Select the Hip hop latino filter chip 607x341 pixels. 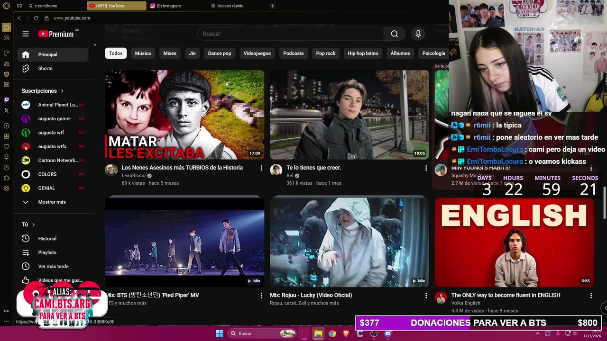(x=363, y=54)
